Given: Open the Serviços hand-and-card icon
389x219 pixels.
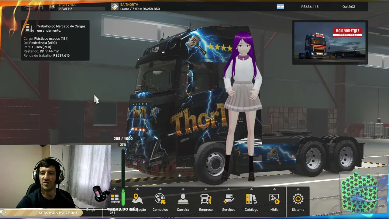Looking at the screenshot, I should 229,199.
